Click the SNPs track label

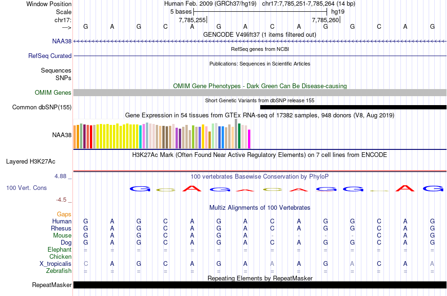pos(64,78)
